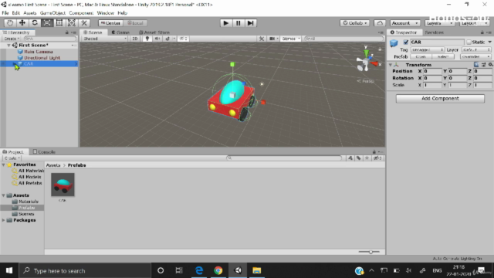
Task: Toggle the CAR active checkbox in Inspector
Action: click(x=406, y=42)
